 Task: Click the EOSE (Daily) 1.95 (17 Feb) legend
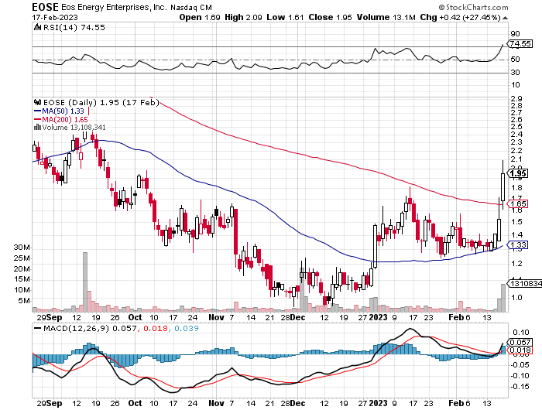(101, 102)
